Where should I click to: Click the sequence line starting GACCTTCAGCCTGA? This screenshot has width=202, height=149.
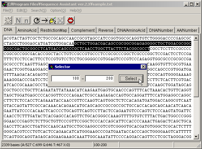97,126
